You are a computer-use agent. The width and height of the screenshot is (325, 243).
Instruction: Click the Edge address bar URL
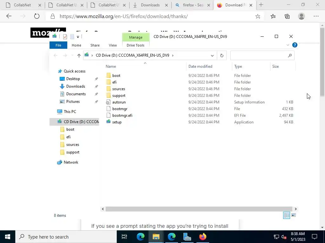124,16
